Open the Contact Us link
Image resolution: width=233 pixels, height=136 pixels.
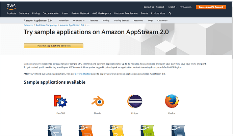149,7
